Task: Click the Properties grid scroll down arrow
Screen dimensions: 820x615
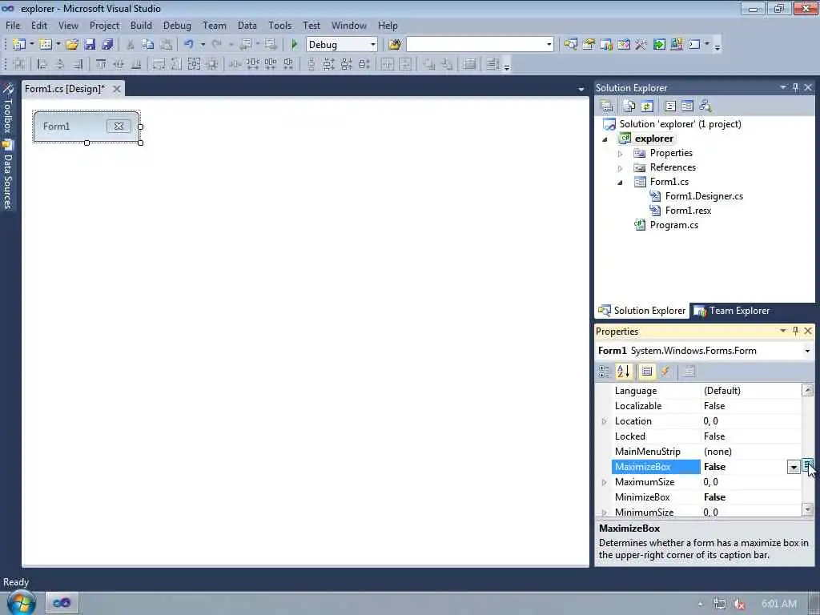Action: 807,509
